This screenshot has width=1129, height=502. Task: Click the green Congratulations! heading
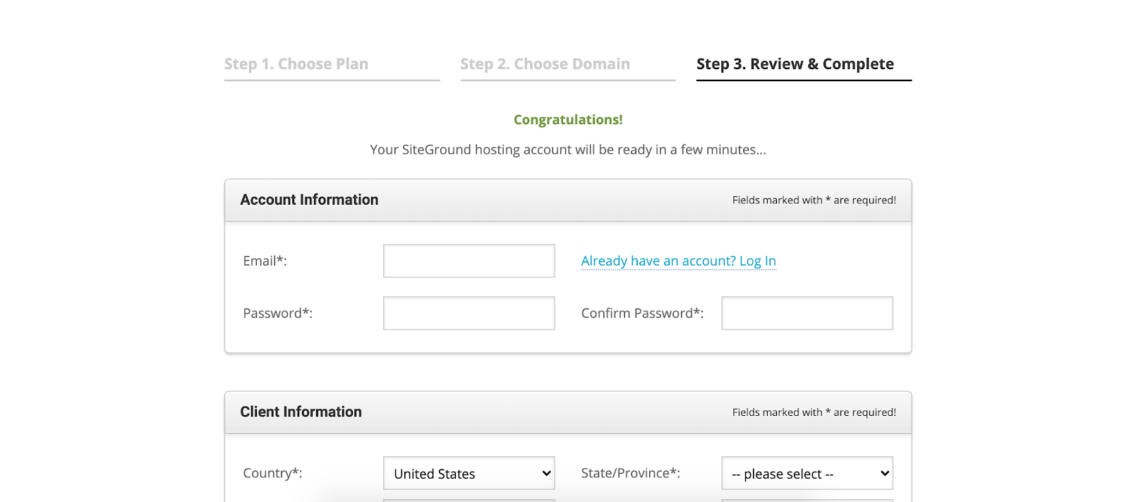click(568, 120)
